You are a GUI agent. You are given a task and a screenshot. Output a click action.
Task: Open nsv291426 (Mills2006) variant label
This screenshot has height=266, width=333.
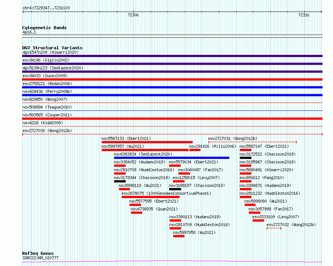pos(213,146)
